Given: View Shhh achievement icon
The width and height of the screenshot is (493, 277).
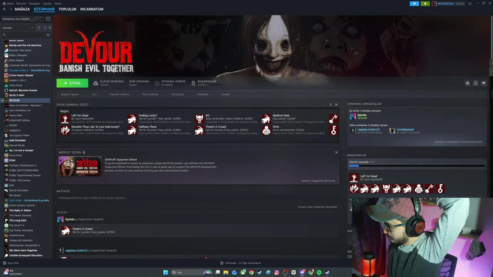Looking at the screenshot, I should coord(266,130).
